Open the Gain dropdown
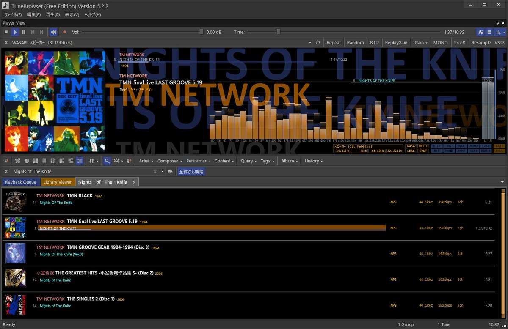This screenshot has width=508, height=329. click(421, 43)
